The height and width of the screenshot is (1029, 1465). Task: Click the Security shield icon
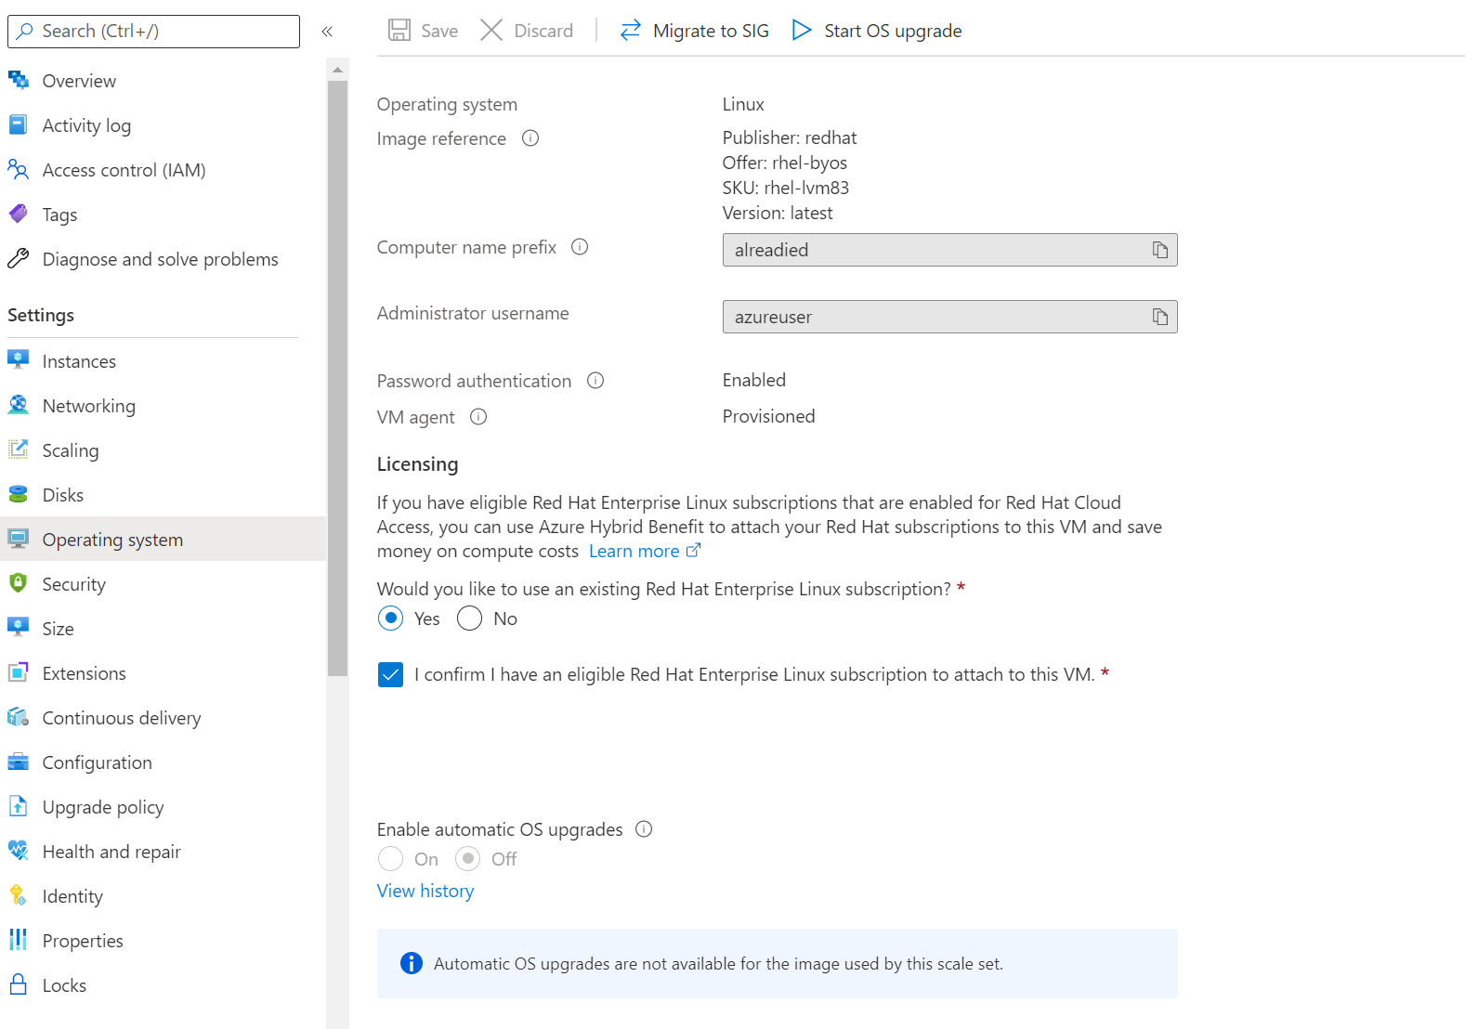point(19,584)
